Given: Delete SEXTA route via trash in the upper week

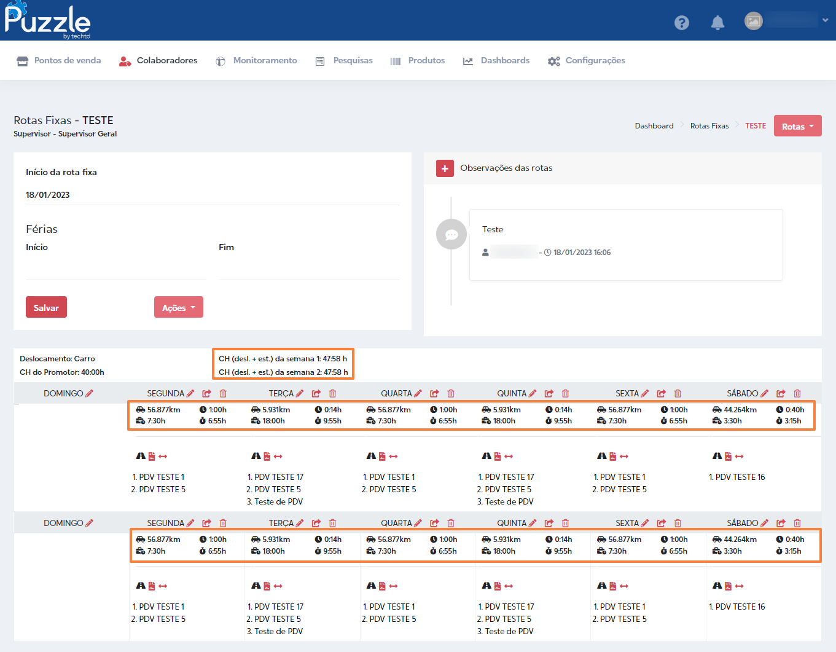Looking at the screenshot, I should pyautogui.click(x=678, y=393).
